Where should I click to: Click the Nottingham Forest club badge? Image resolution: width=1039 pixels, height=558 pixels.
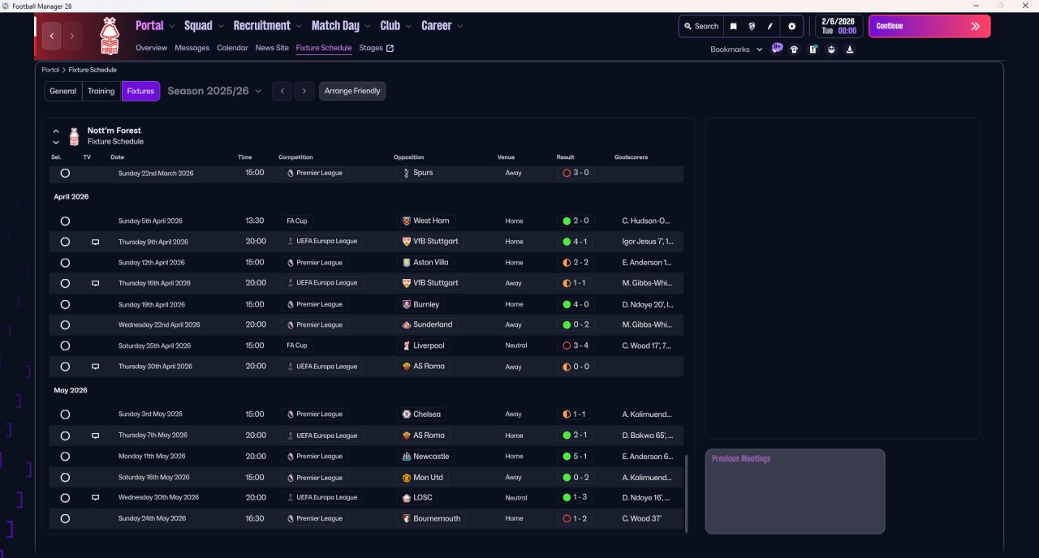(x=109, y=36)
